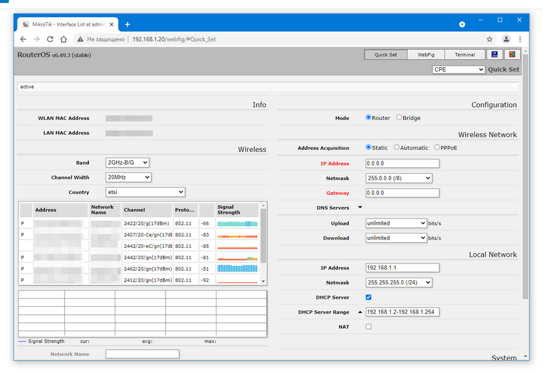Click scan list scrollbar up arrow
The width and height of the screenshot is (543, 374).
coord(263,206)
